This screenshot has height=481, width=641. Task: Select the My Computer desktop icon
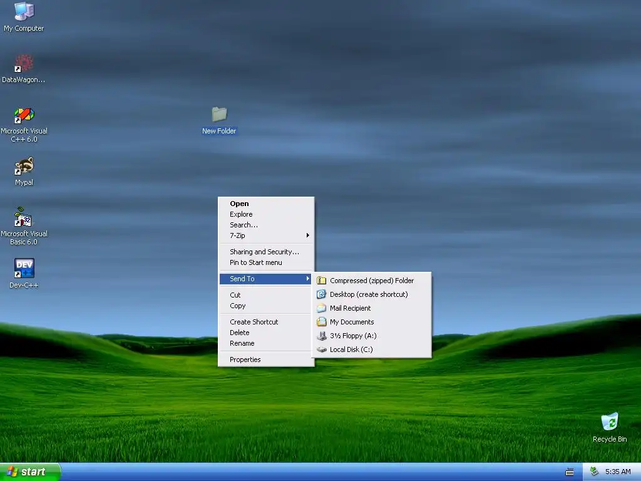point(24,11)
